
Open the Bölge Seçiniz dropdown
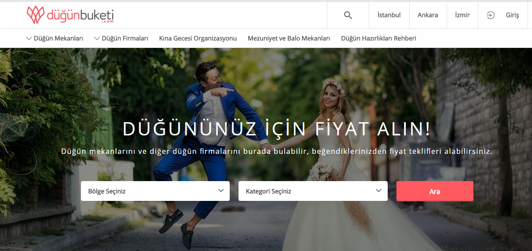(155, 191)
